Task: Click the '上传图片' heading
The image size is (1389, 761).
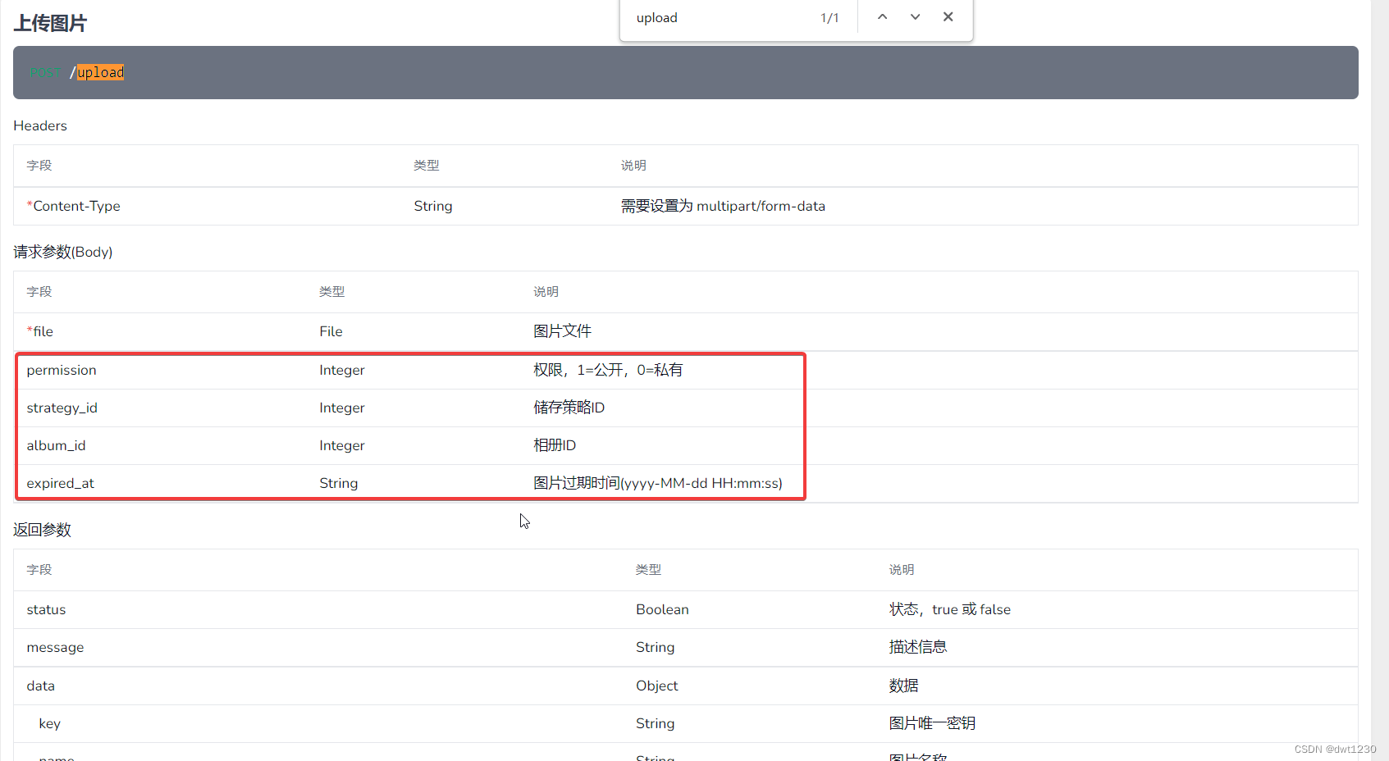Action: (50, 23)
